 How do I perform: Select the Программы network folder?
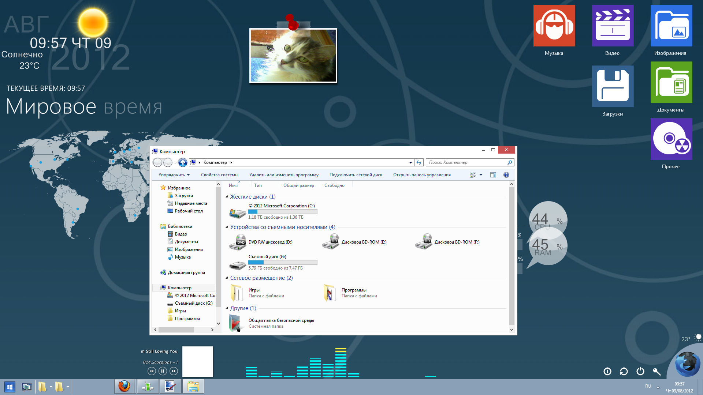click(x=350, y=293)
